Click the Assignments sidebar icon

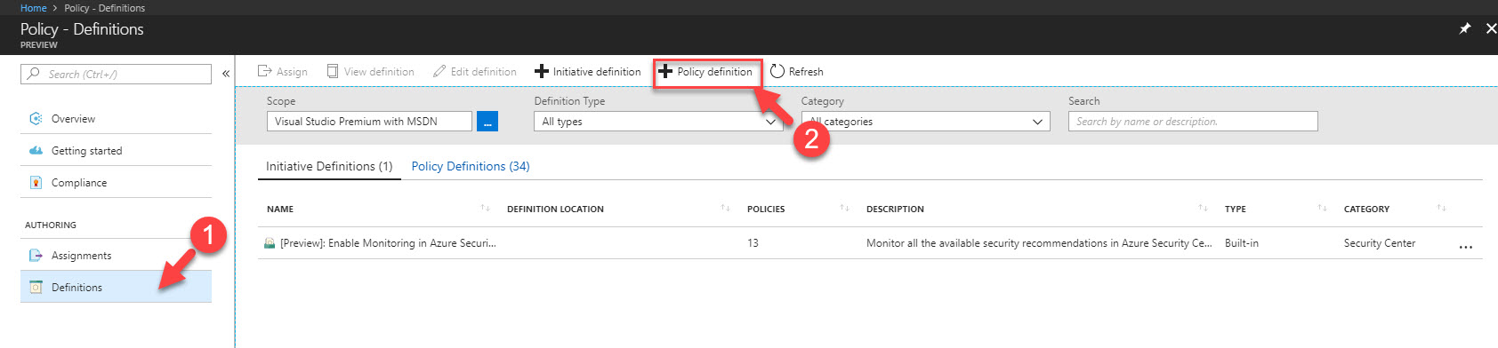(x=36, y=256)
